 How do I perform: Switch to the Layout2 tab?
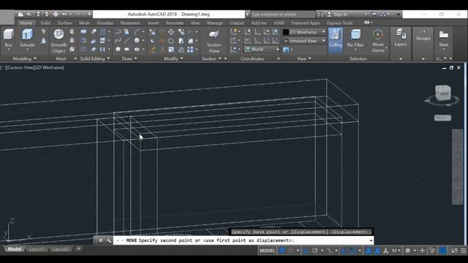pos(61,249)
